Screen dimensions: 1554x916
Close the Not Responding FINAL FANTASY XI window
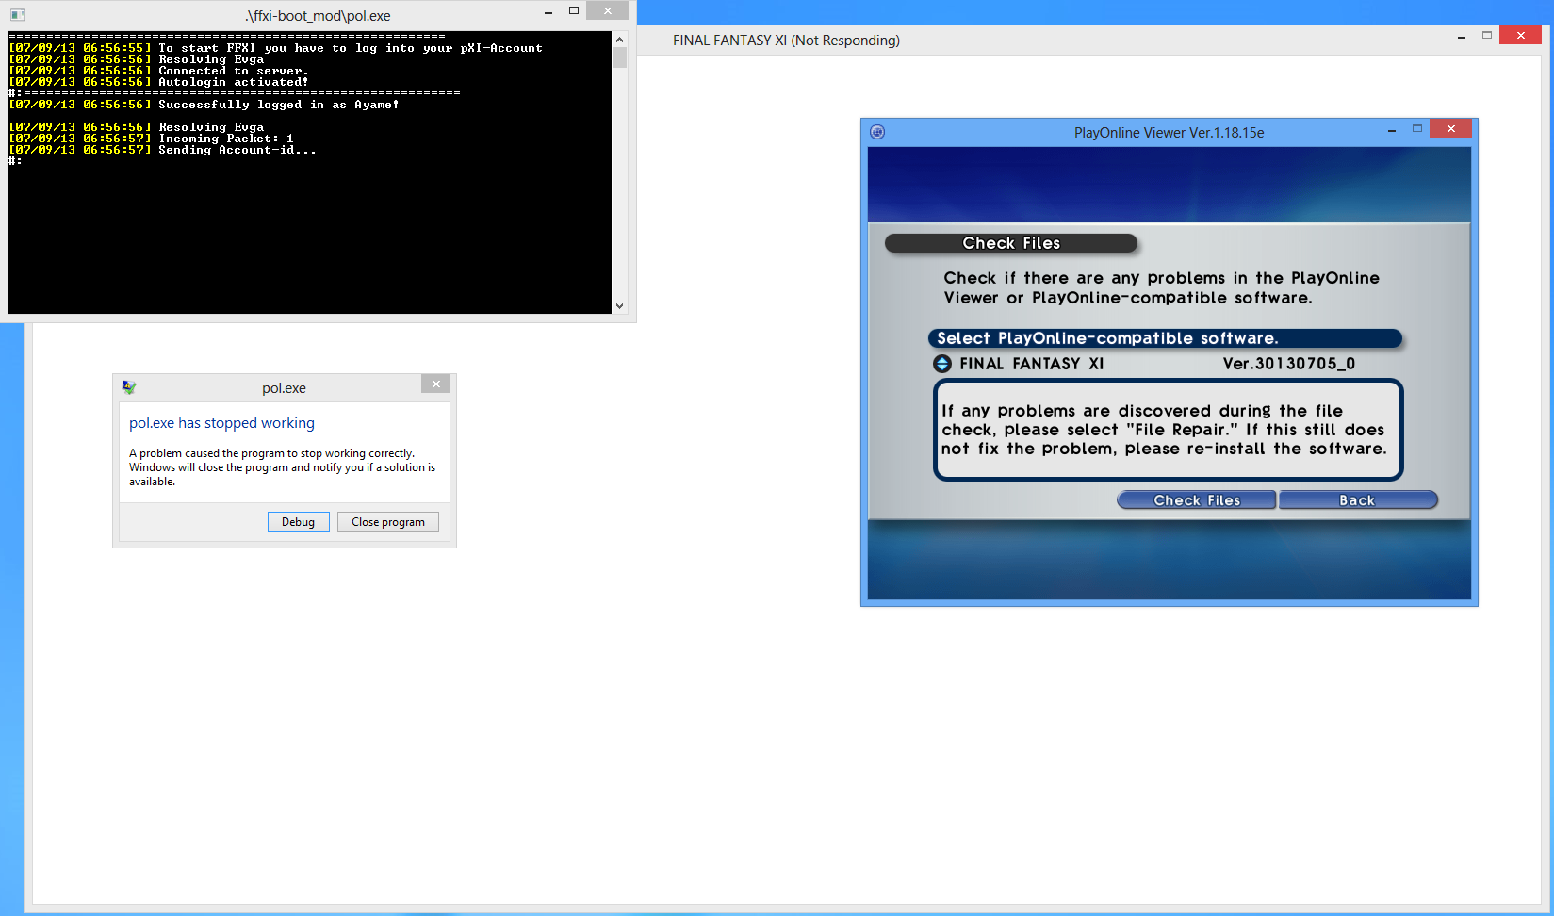coord(1520,36)
